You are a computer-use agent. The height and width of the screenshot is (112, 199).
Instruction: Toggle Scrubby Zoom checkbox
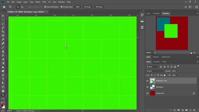click(62, 7)
